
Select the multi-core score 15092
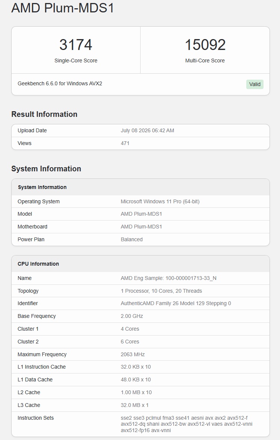[x=205, y=45]
